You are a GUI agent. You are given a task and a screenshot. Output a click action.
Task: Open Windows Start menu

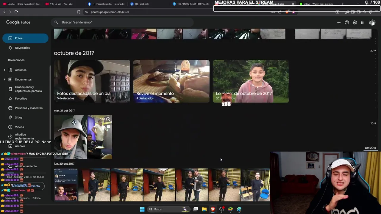[142, 209]
